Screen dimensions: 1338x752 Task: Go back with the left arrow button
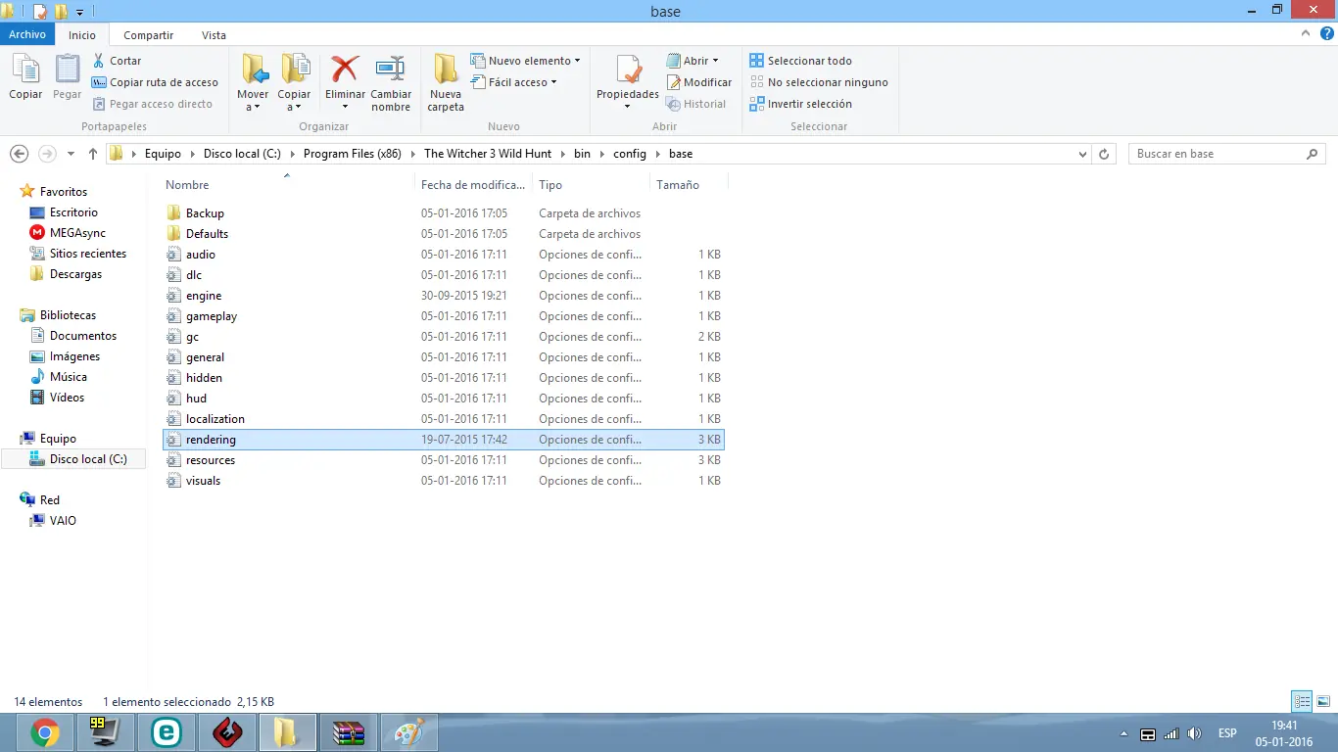(x=19, y=154)
